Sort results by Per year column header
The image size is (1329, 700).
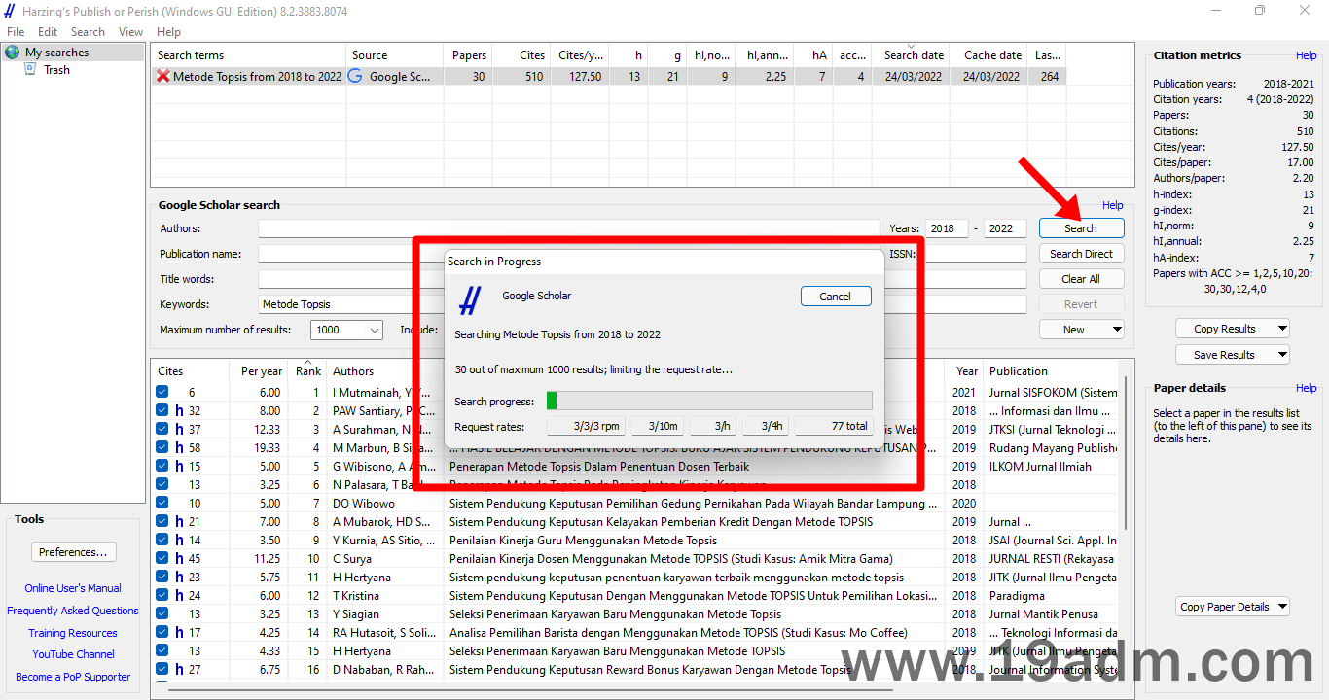pos(260,371)
